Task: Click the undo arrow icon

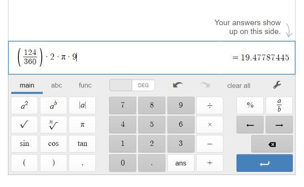Action: pos(178,85)
